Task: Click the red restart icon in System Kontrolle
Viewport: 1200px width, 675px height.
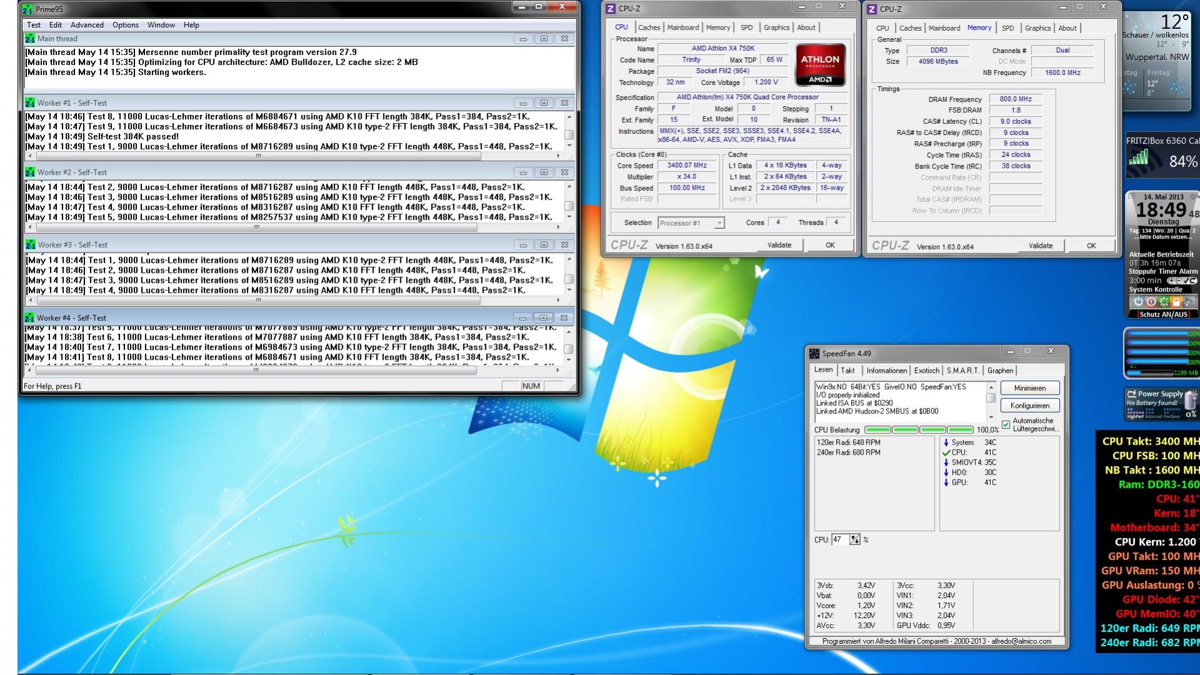Action: pyautogui.click(x=1151, y=302)
